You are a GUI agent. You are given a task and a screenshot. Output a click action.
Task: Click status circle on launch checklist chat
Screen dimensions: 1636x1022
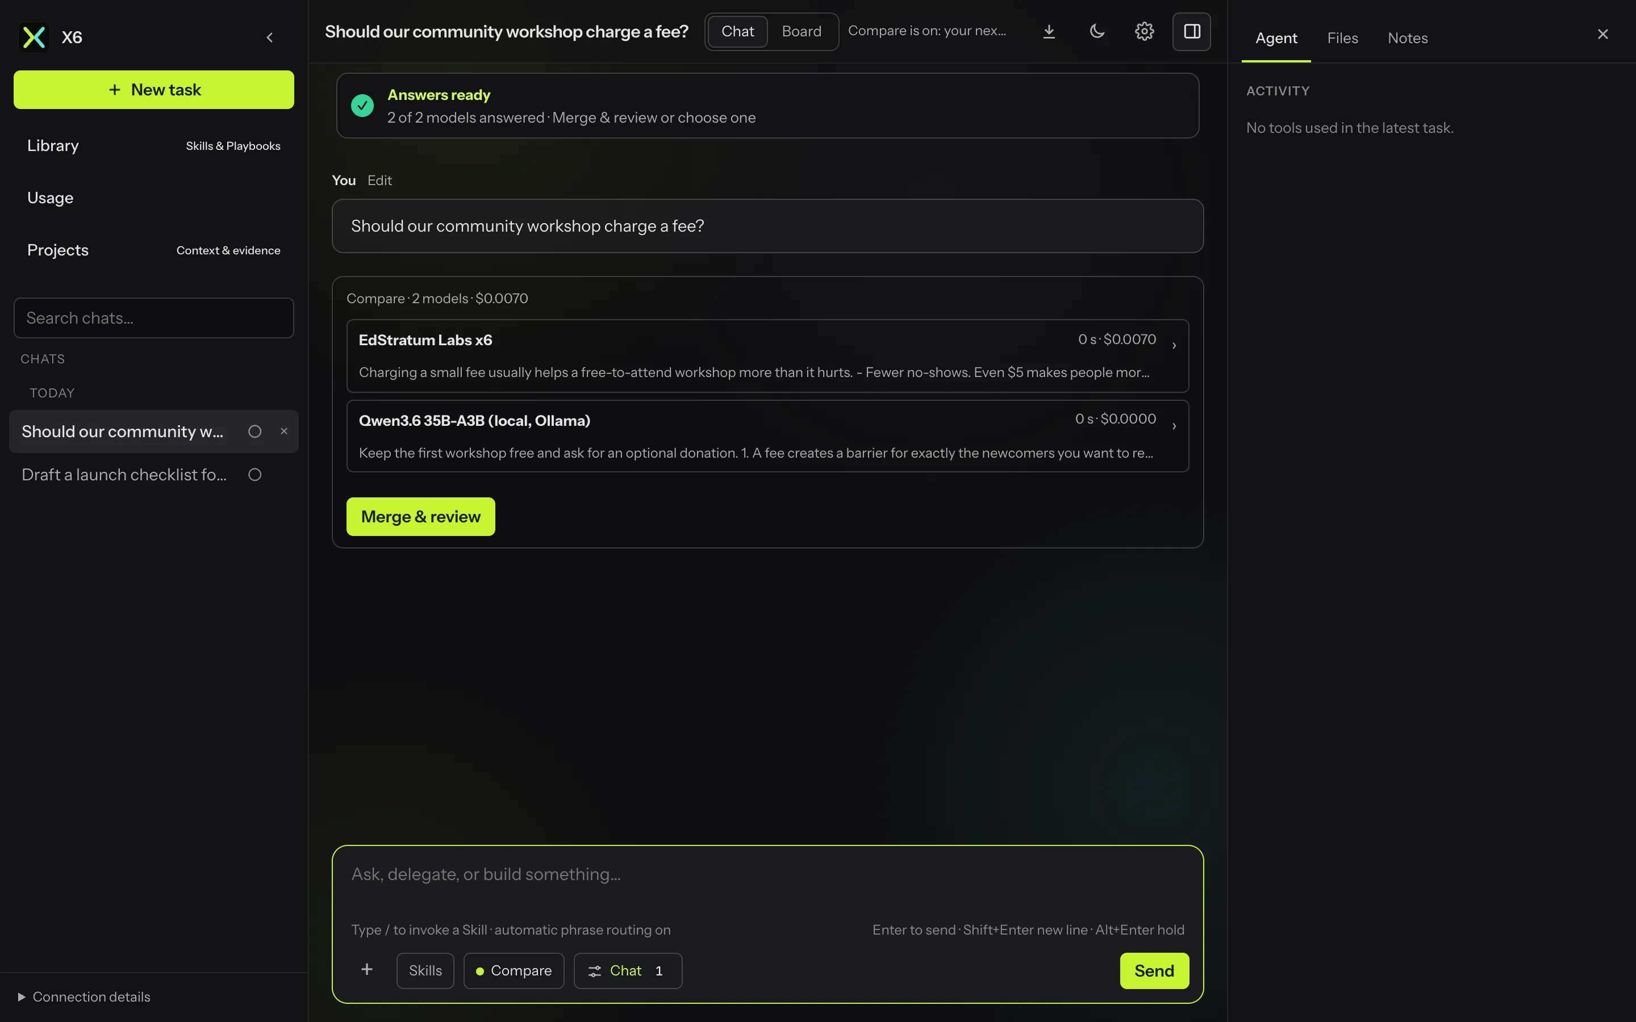(x=255, y=475)
